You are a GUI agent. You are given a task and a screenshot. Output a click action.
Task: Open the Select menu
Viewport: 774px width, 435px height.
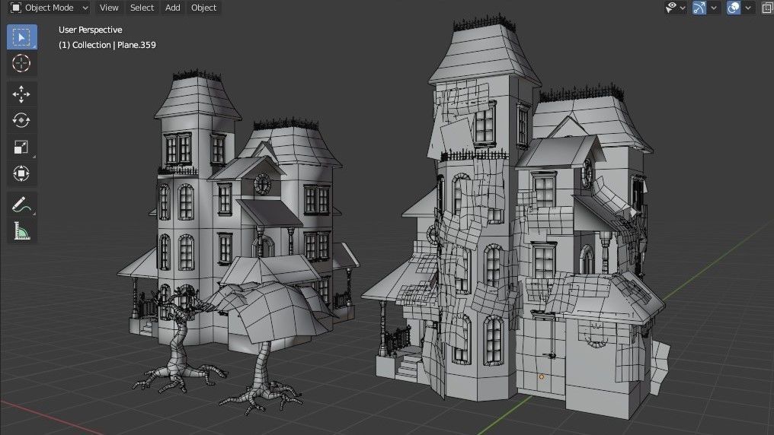pyautogui.click(x=142, y=8)
